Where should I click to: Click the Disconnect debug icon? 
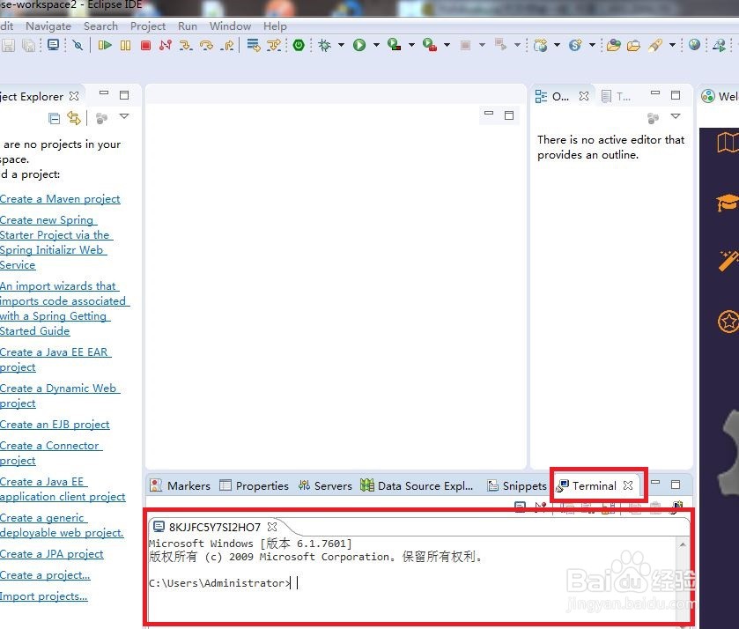click(x=165, y=45)
